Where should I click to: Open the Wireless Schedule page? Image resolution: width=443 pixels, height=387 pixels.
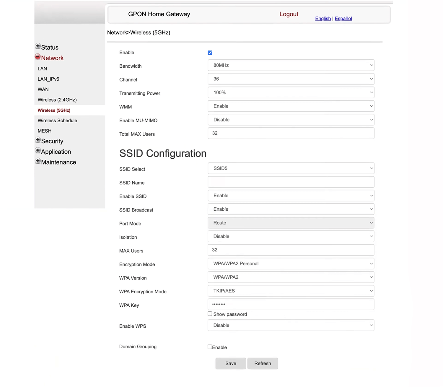coord(57,121)
